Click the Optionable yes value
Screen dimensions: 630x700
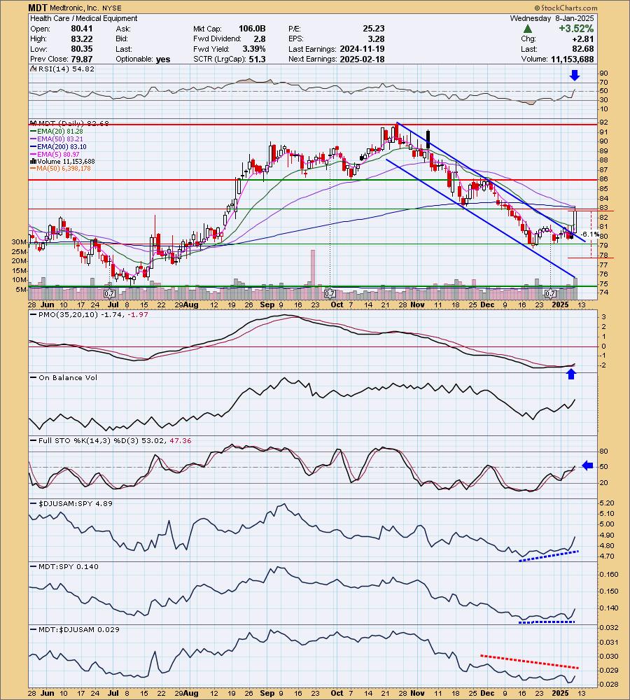(163, 59)
